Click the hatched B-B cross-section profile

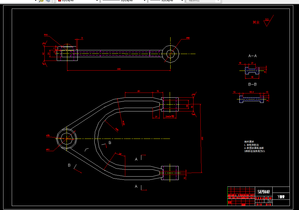pyautogui.click(x=251, y=99)
